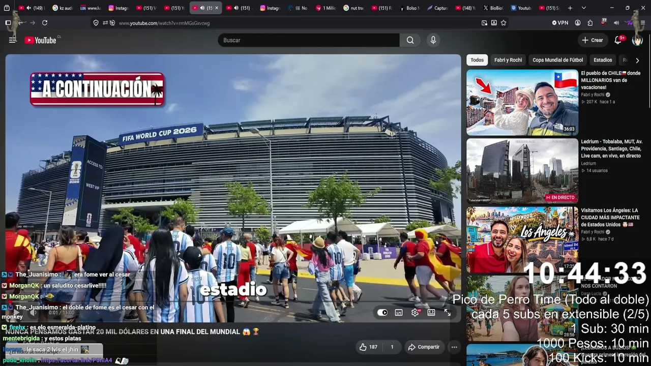Switch to the BioBio X tab
This screenshot has width=651, height=366.
click(492, 8)
